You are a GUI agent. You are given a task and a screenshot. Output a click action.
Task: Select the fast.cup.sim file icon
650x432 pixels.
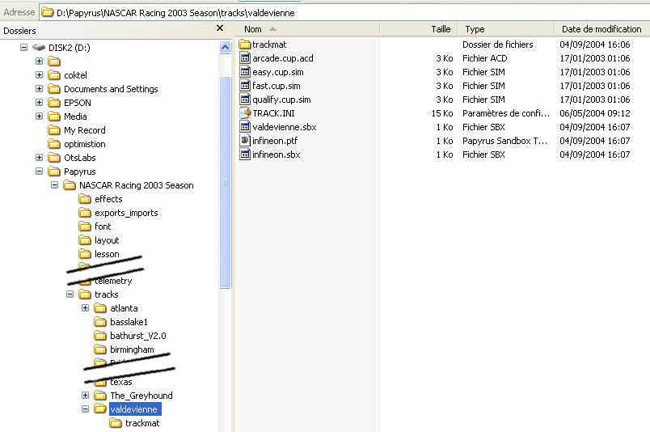[x=245, y=86]
